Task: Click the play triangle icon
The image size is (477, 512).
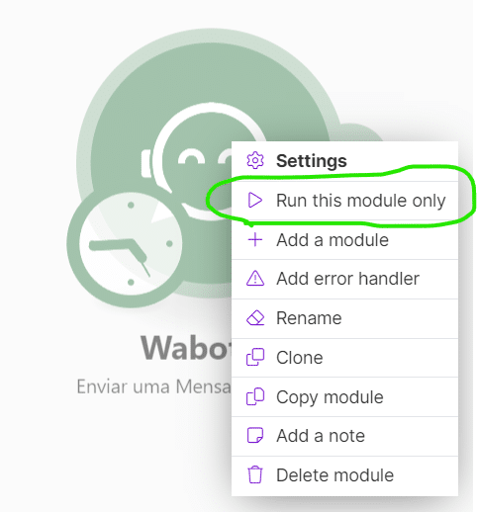Action: (255, 200)
